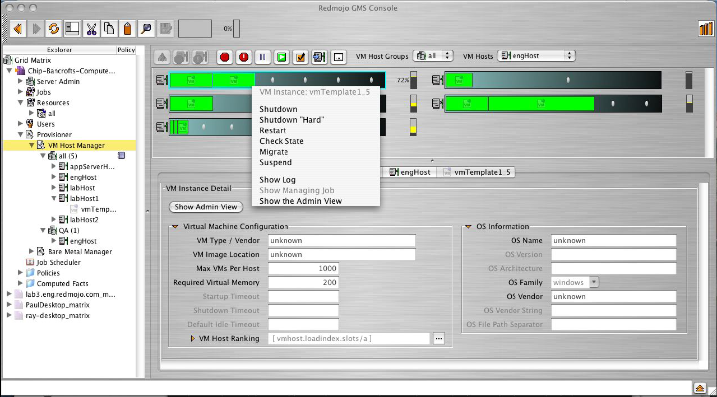Click the blue arrow Migrate VM icon
717x397 pixels.
[x=320, y=57]
